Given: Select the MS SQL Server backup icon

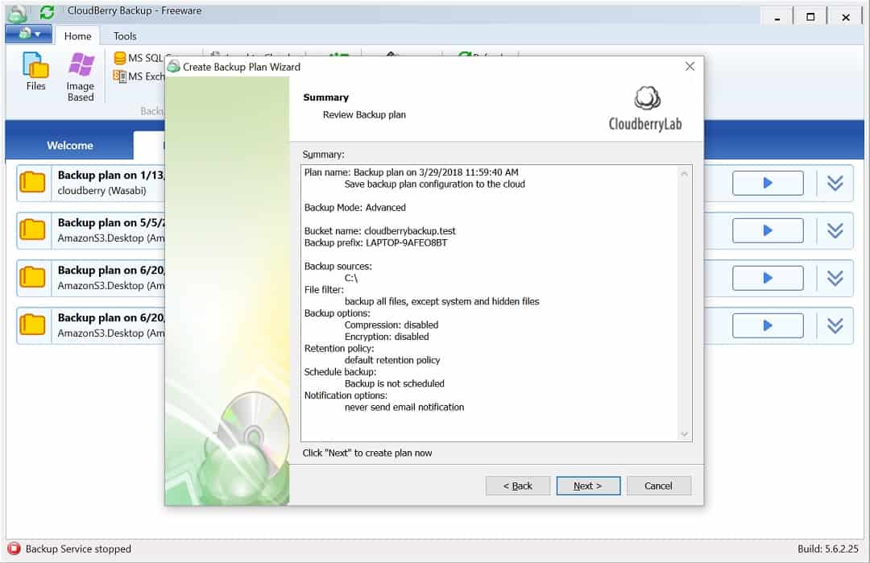Looking at the screenshot, I should (120, 58).
